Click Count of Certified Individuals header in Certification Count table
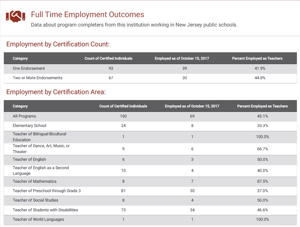 pyautogui.click(x=108, y=59)
